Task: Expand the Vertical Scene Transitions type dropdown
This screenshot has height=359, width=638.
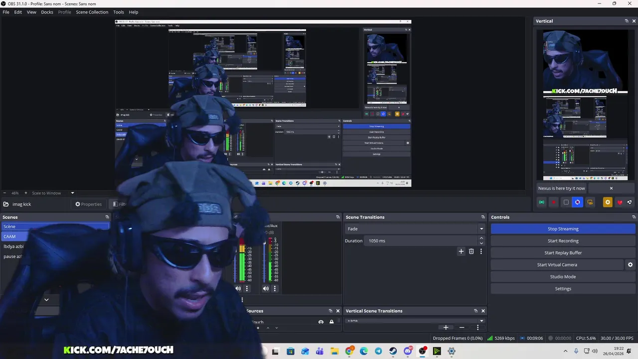Action: tap(481, 321)
